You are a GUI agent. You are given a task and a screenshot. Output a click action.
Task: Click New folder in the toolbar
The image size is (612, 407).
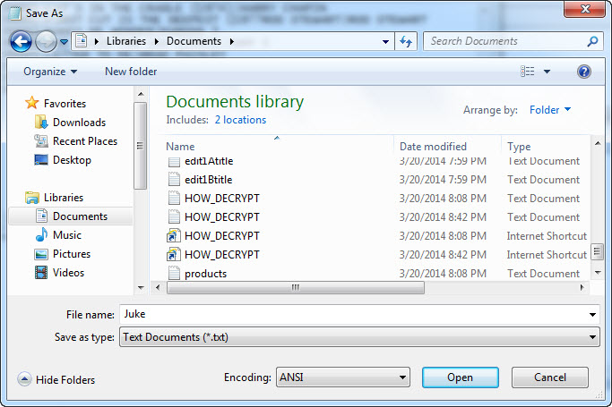[x=131, y=72]
